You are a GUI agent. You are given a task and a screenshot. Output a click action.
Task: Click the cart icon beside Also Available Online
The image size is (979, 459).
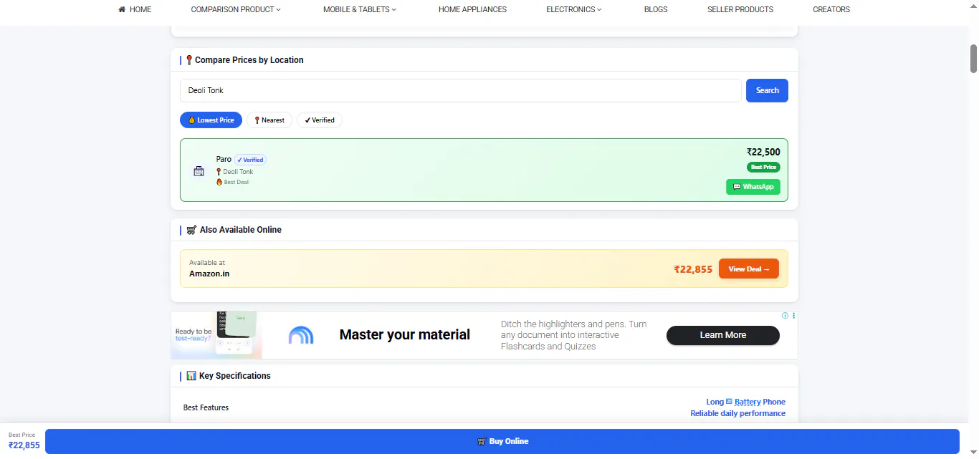pyautogui.click(x=191, y=230)
